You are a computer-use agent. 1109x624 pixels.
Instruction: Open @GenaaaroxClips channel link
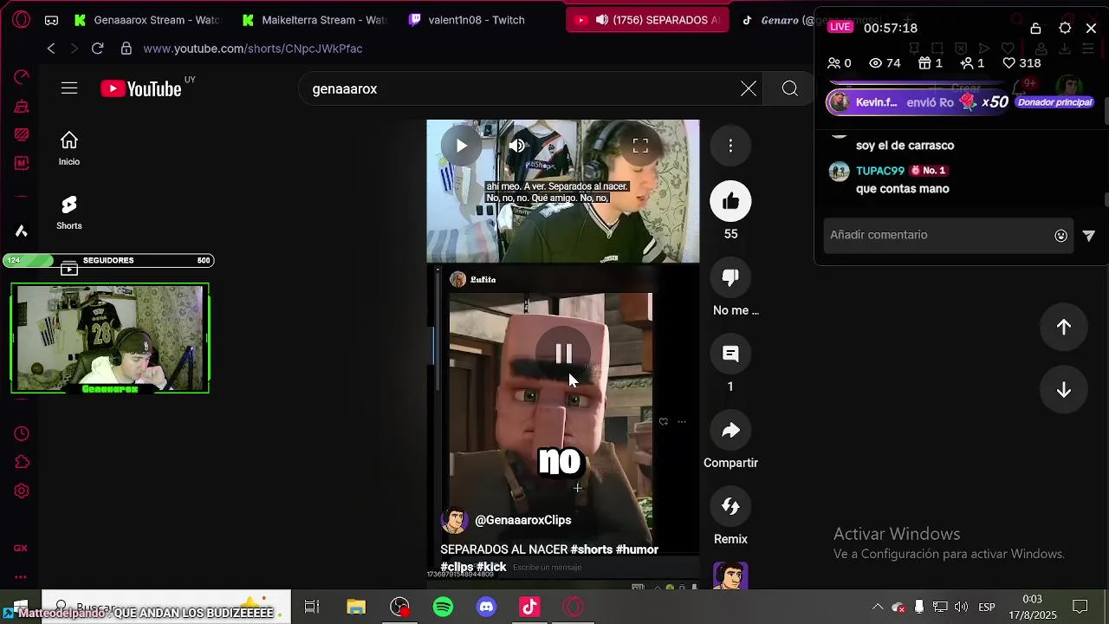(x=522, y=520)
